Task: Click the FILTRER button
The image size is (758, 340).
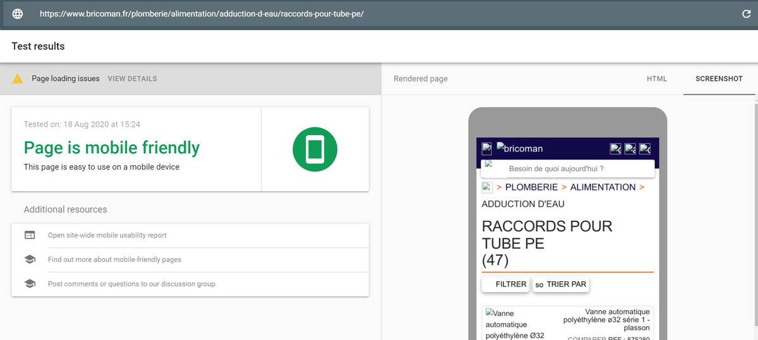Action: pos(506,284)
